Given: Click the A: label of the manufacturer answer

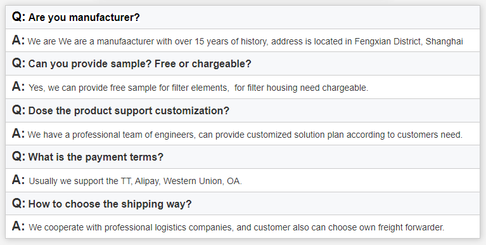Looking at the screenshot, I should click(x=18, y=41).
